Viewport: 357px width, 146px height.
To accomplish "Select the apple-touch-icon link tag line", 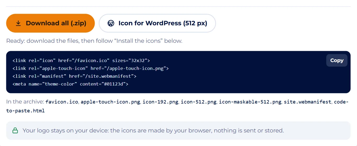I will pos(90,68).
